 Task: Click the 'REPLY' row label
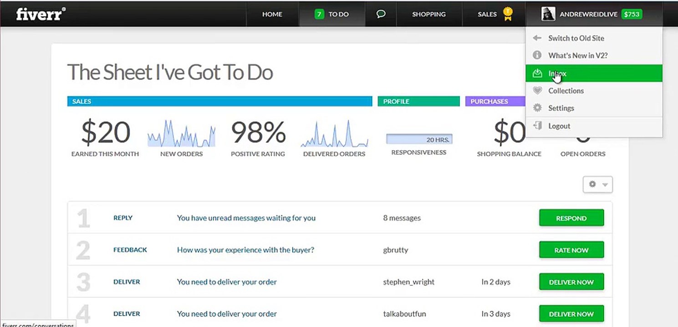click(x=123, y=218)
